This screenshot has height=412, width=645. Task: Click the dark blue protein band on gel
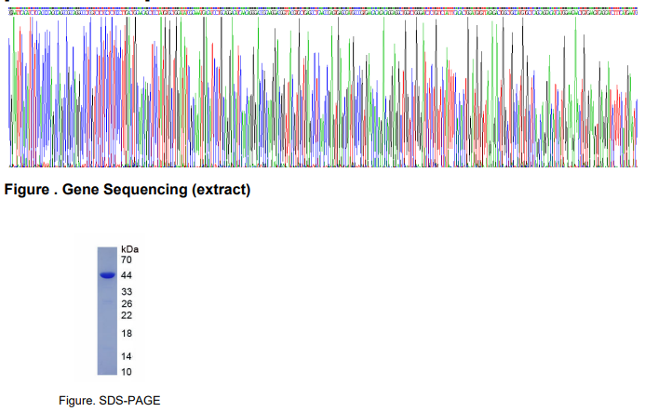106,275
